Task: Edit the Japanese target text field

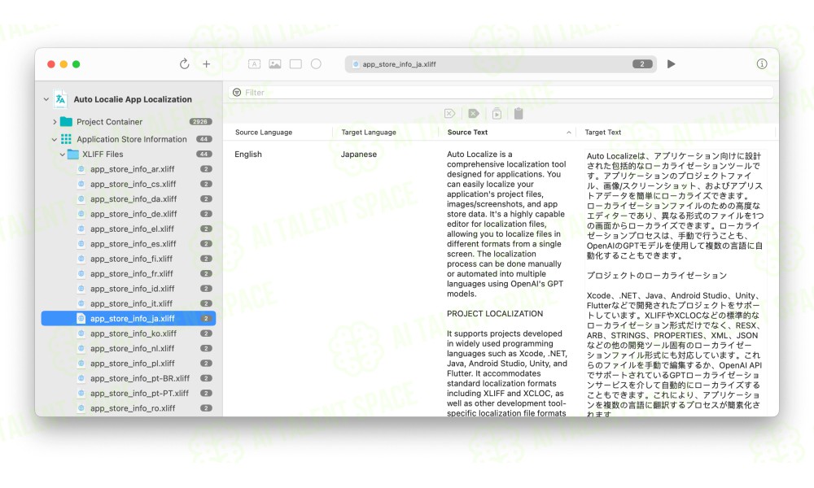Action: point(675,283)
